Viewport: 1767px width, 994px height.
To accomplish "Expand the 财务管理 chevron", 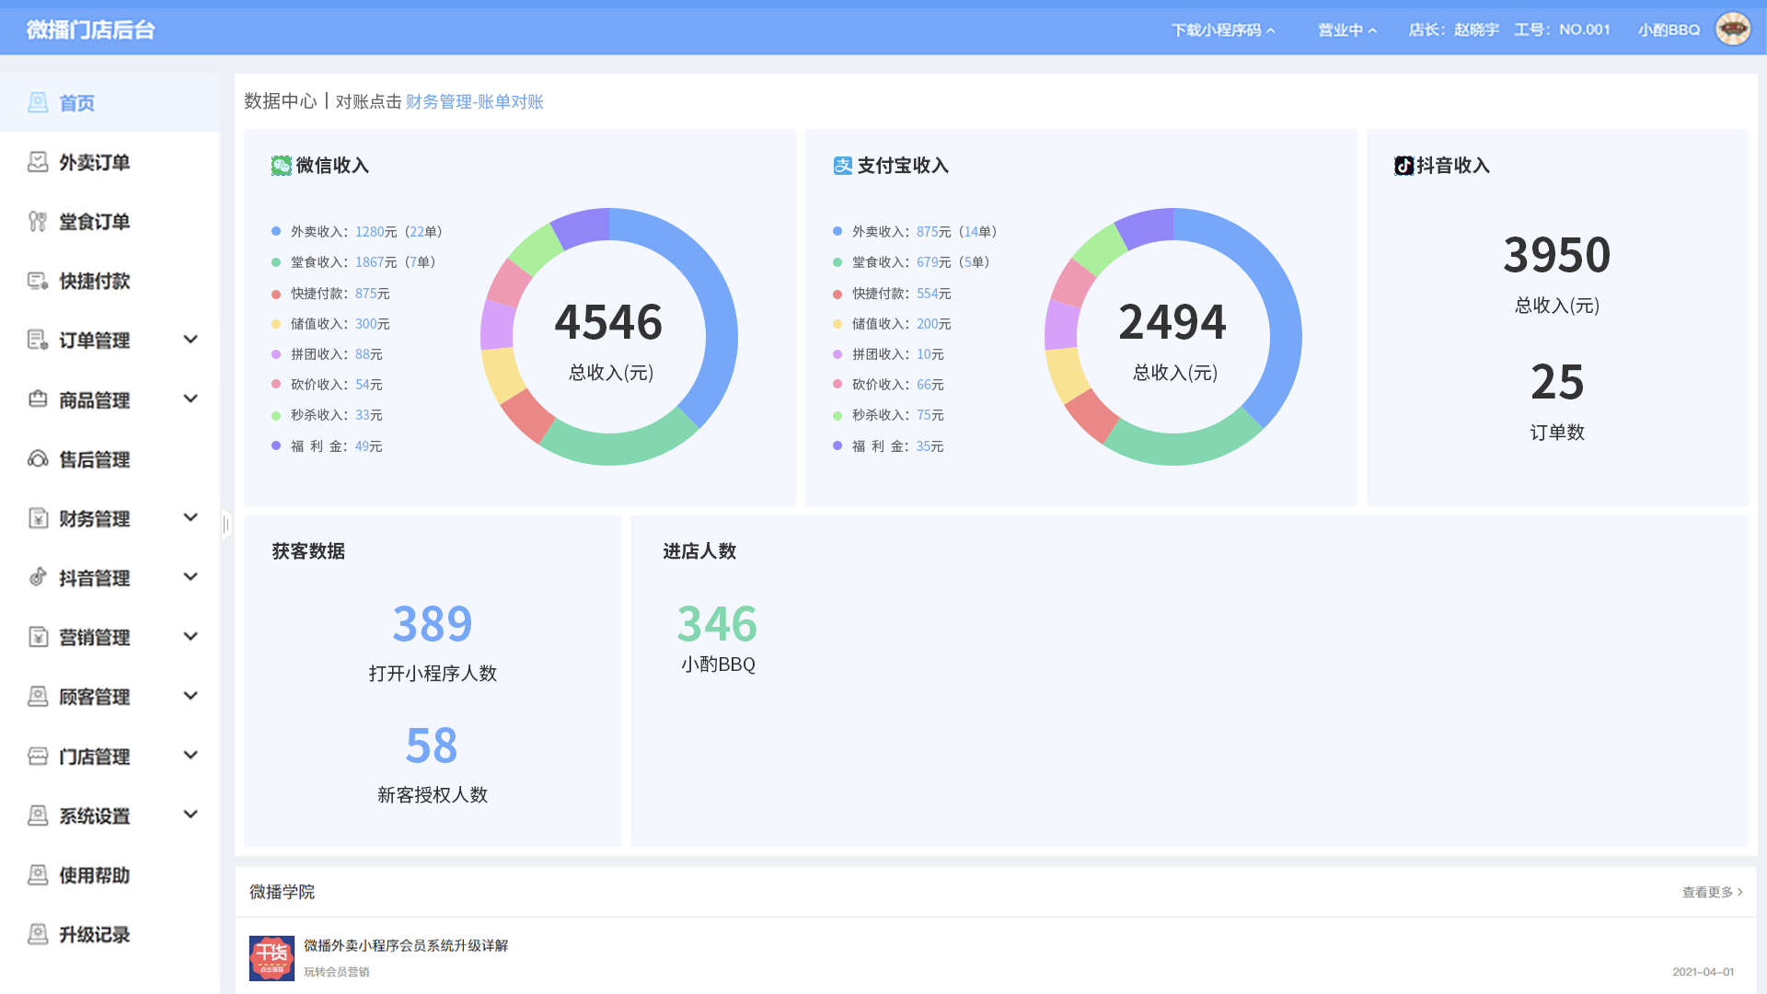I will (x=191, y=518).
